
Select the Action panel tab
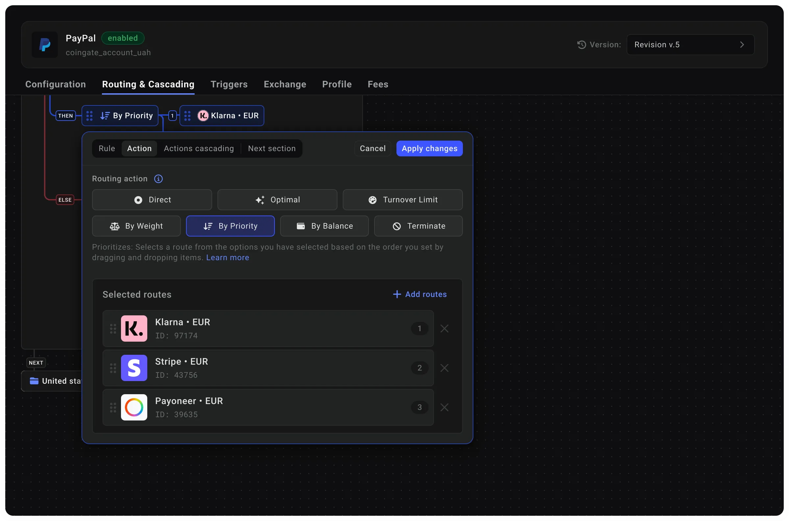pyautogui.click(x=139, y=148)
